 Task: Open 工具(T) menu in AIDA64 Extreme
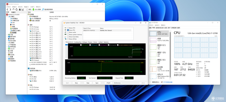(32, 7)
